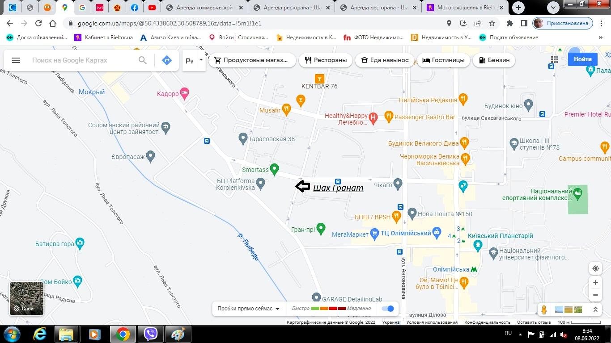The height and width of the screenshot is (343, 611).
Task: Open the language input dropdown arrow
Action: coord(201,60)
